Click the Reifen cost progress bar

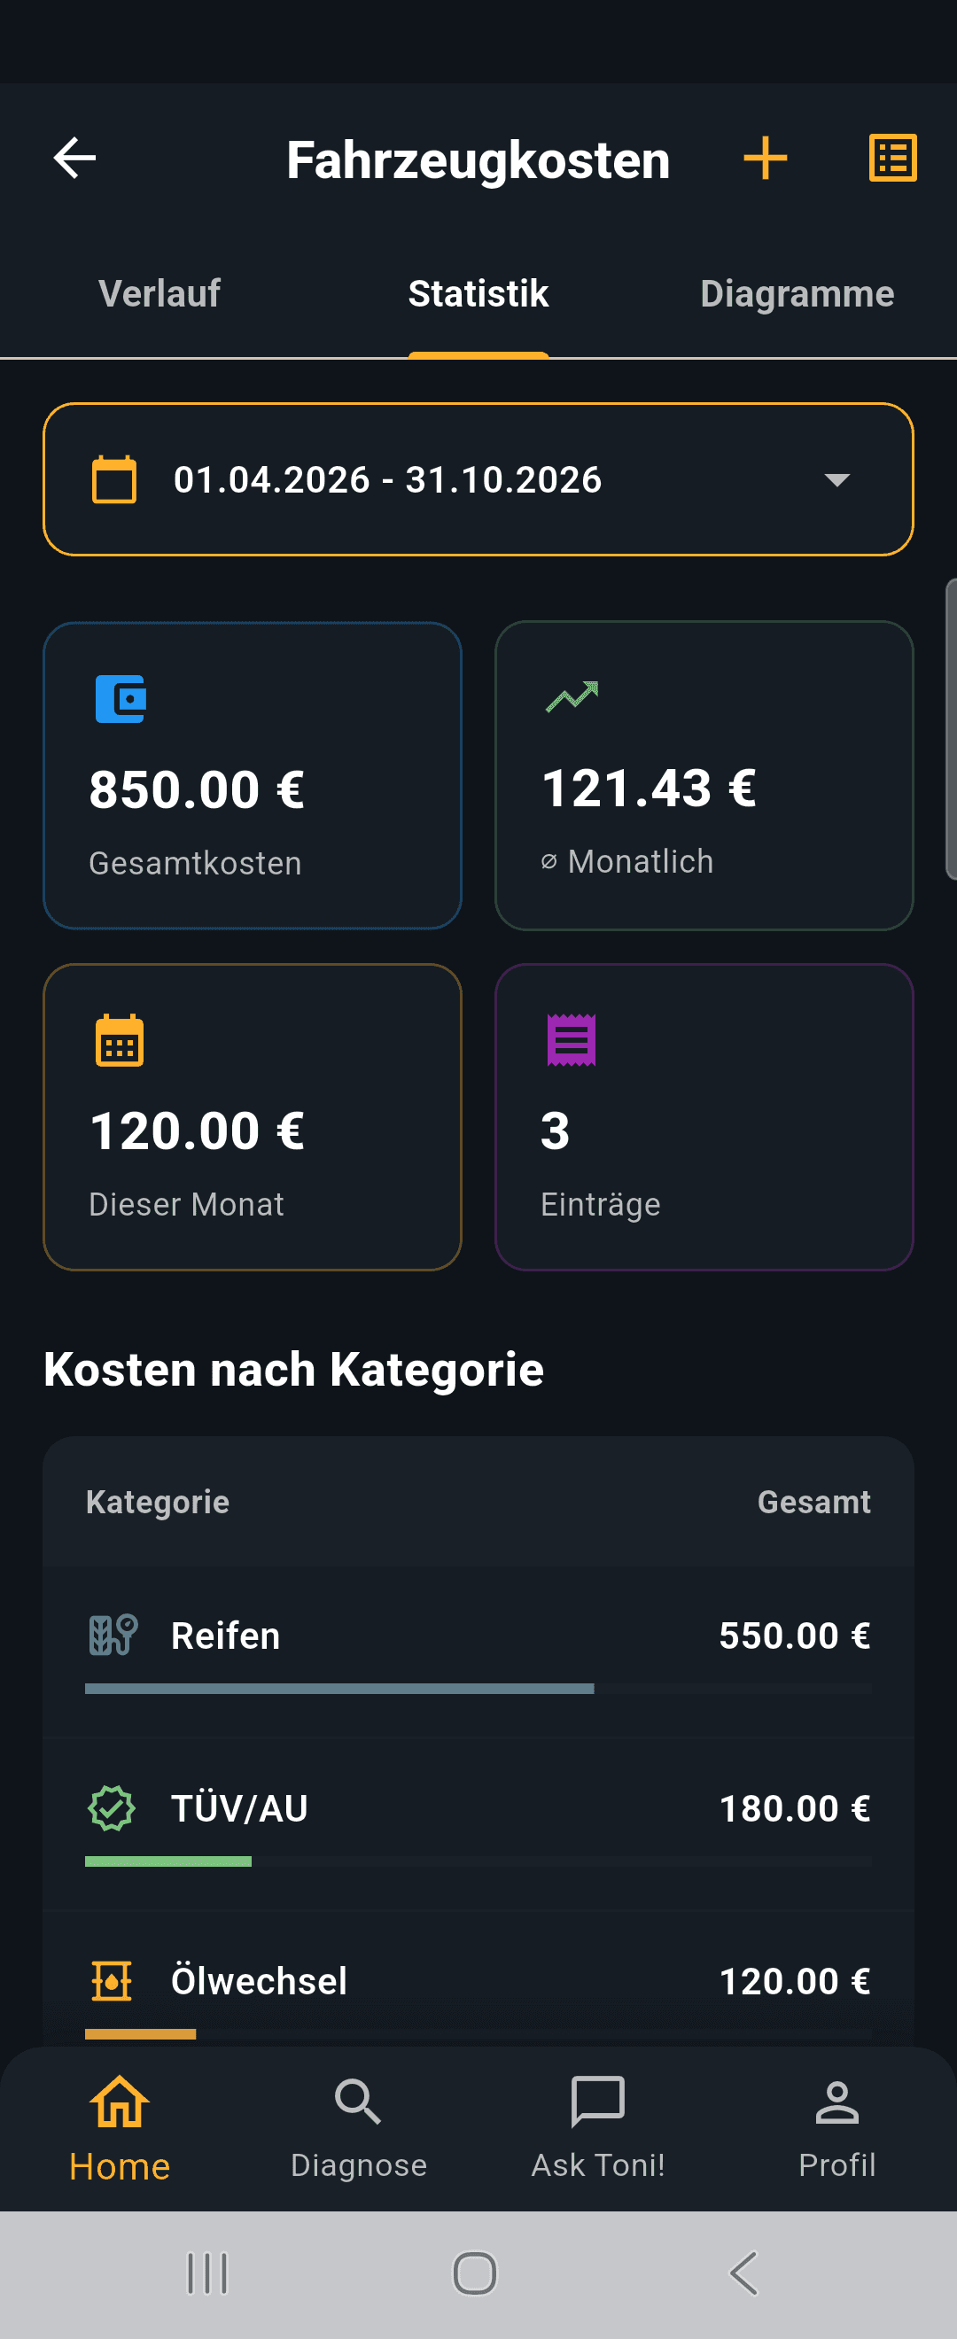tap(478, 1689)
